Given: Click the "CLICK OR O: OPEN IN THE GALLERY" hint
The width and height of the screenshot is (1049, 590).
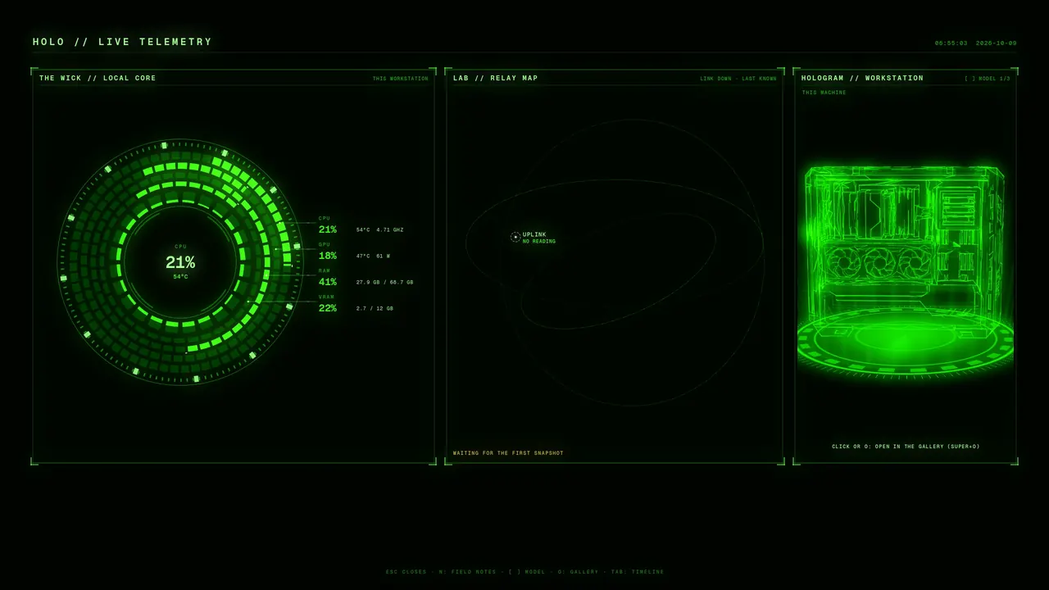Looking at the screenshot, I should click(906, 447).
